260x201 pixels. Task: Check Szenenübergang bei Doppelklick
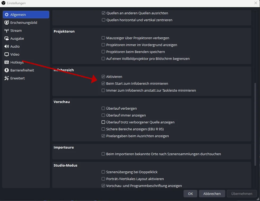[103, 172]
